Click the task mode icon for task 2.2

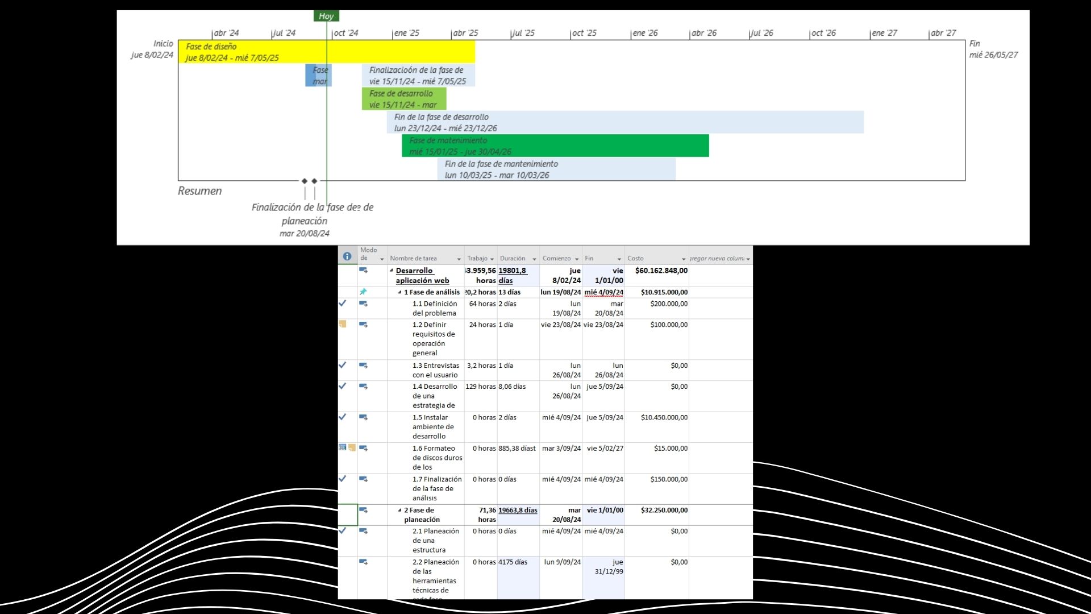[x=363, y=562]
